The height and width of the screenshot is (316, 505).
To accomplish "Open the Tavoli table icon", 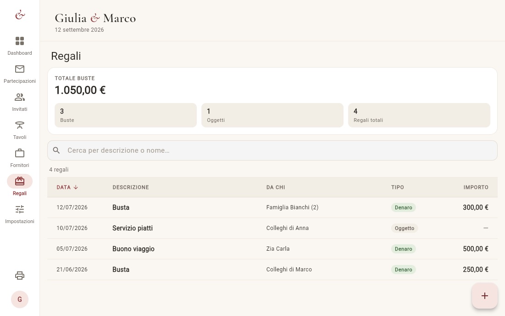I will pyautogui.click(x=20, y=125).
